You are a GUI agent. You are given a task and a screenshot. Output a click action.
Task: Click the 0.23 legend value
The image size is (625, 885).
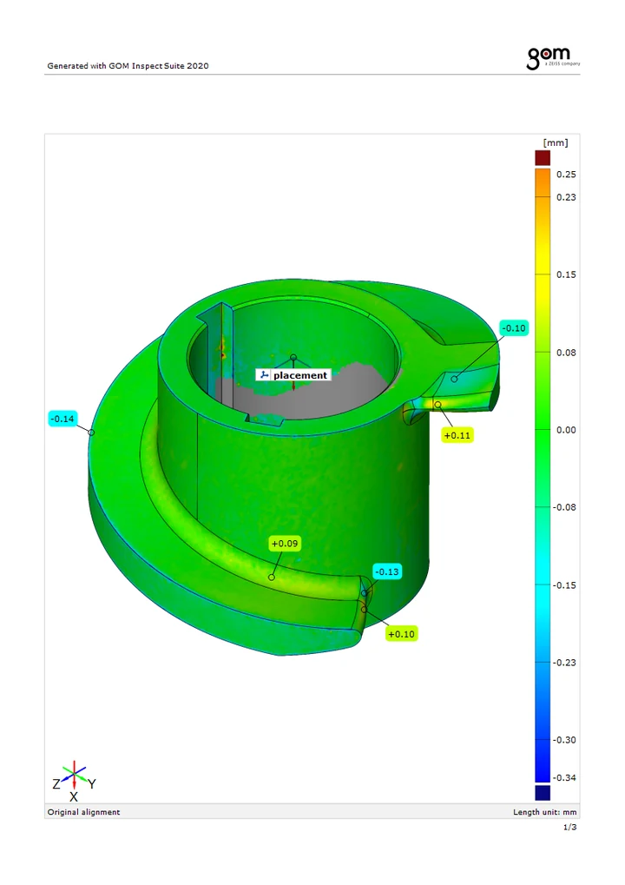pos(566,197)
